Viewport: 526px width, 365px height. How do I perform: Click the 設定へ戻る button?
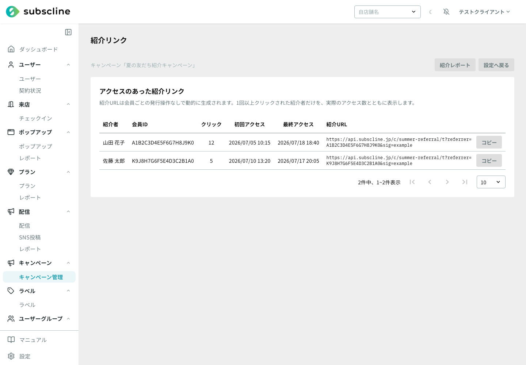coord(496,65)
